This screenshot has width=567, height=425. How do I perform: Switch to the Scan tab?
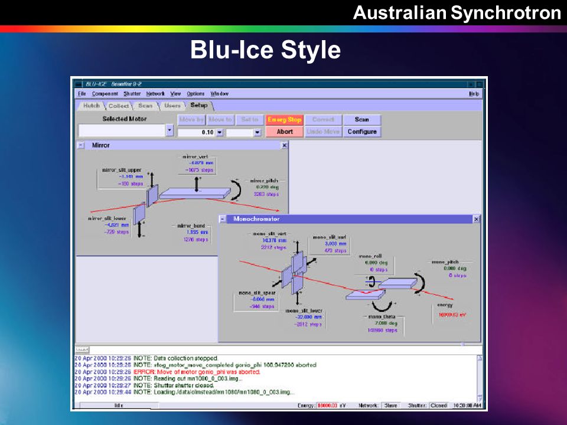145,106
